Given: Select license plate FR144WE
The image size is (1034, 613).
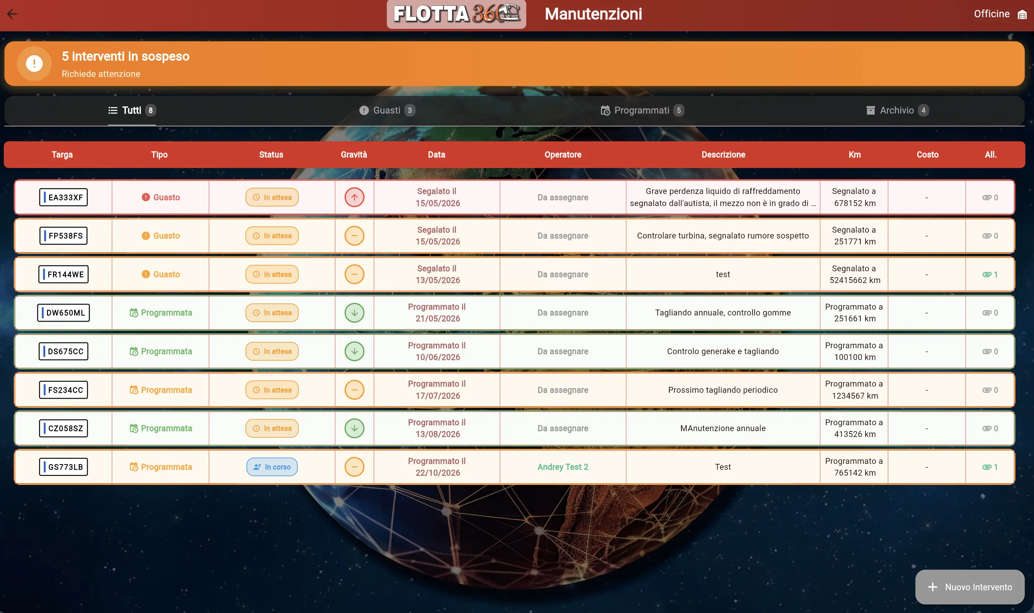Looking at the screenshot, I should [x=63, y=274].
